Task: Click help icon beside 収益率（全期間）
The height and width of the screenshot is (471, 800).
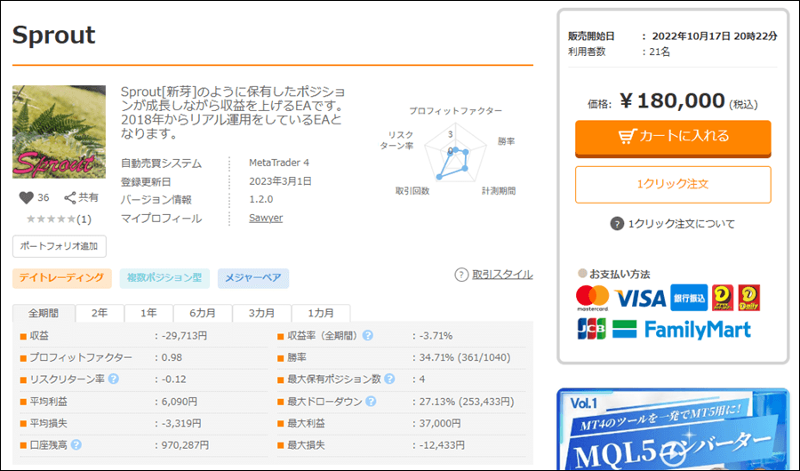Action: click(x=367, y=336)
